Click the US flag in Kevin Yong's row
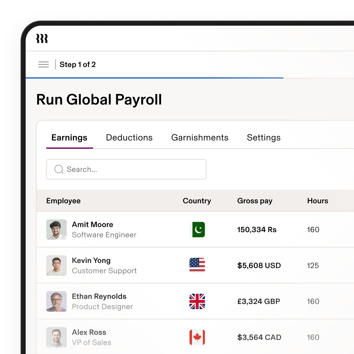The height and width of the screenshot is (354, 354). tap(197, 265)
